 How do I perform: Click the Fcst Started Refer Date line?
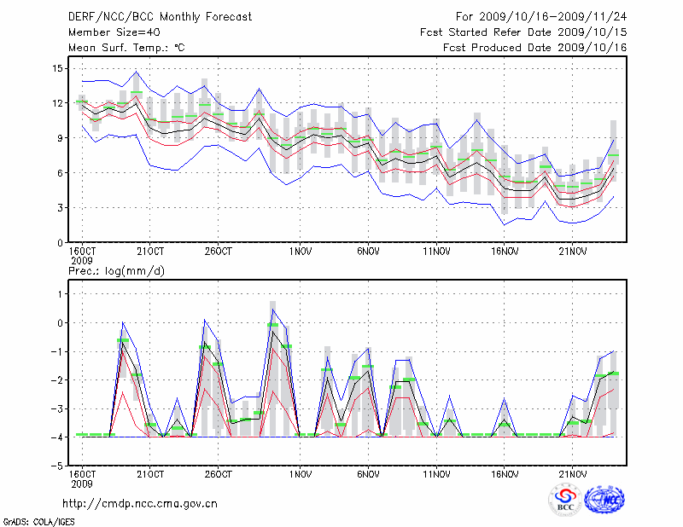click(x=523, y=32)
